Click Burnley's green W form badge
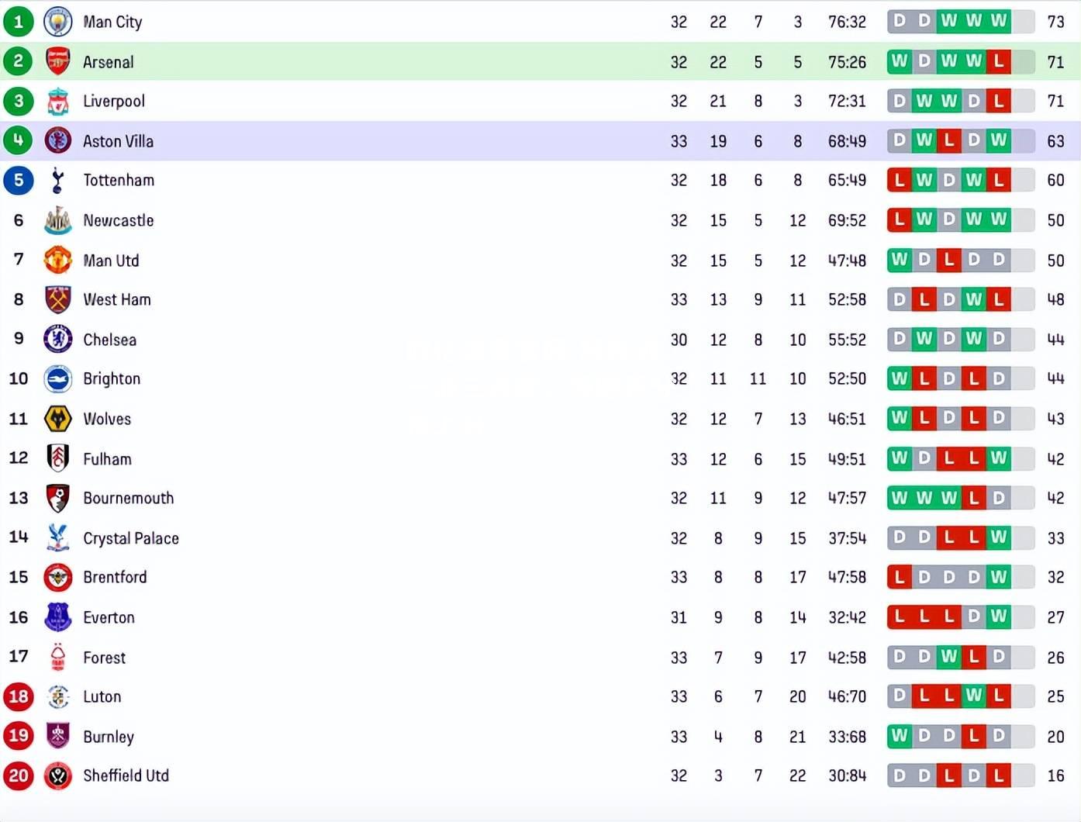 [x=900, y=734]
